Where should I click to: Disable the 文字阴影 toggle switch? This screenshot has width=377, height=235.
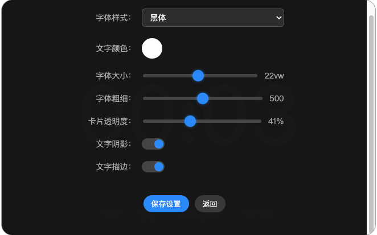point(153,144)
